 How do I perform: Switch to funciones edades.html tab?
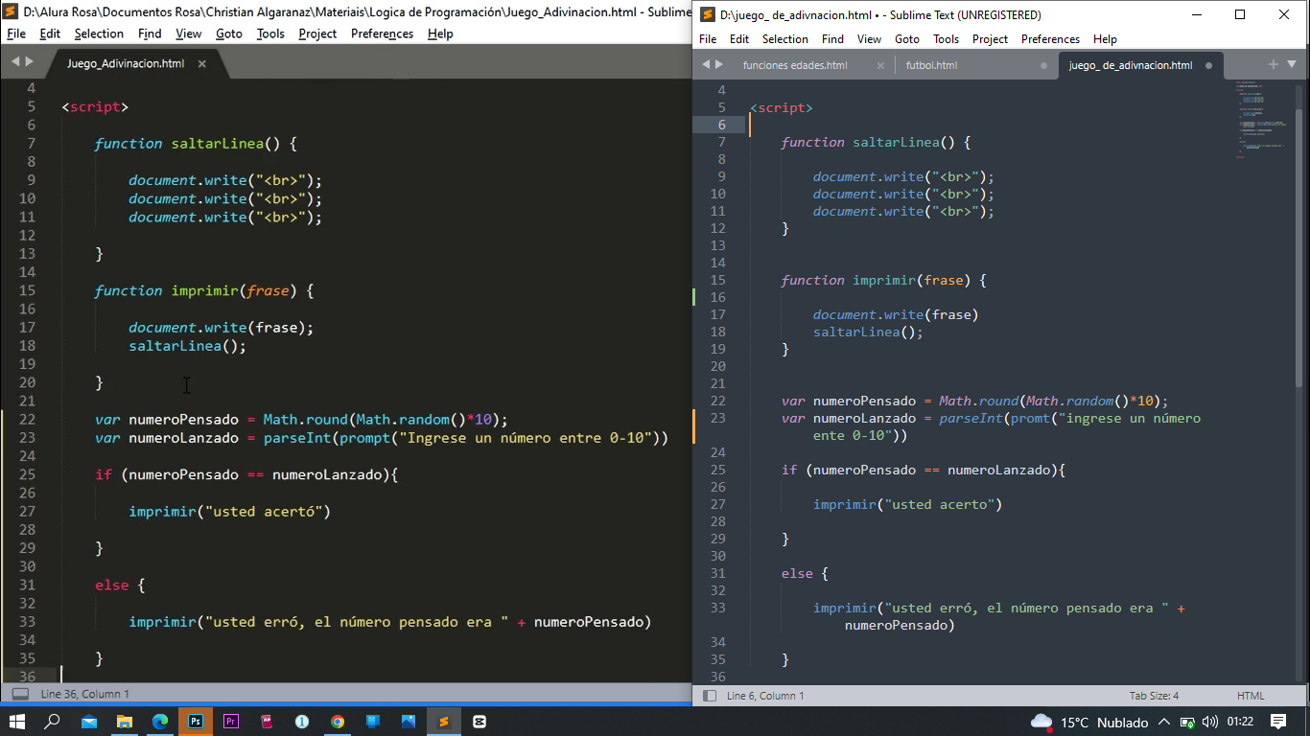795,65
